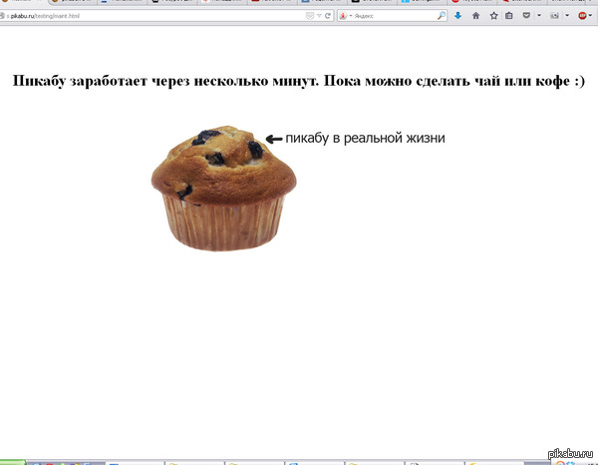Switch to the first browser tab

click(22, 3)
